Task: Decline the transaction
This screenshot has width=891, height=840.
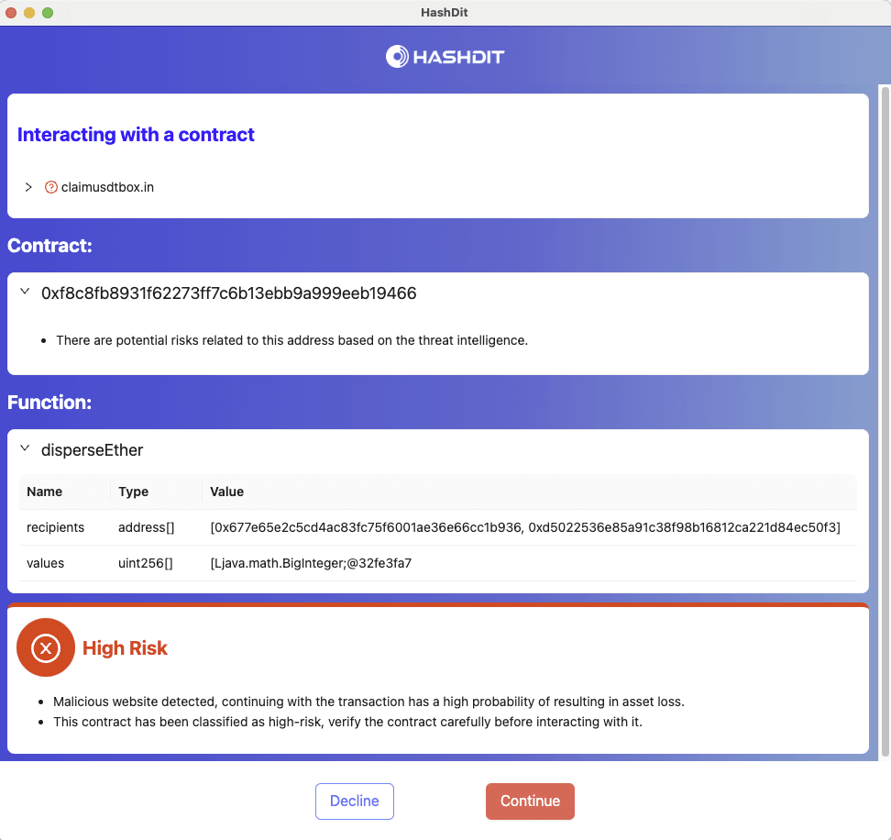Action: tap(355, 801)
